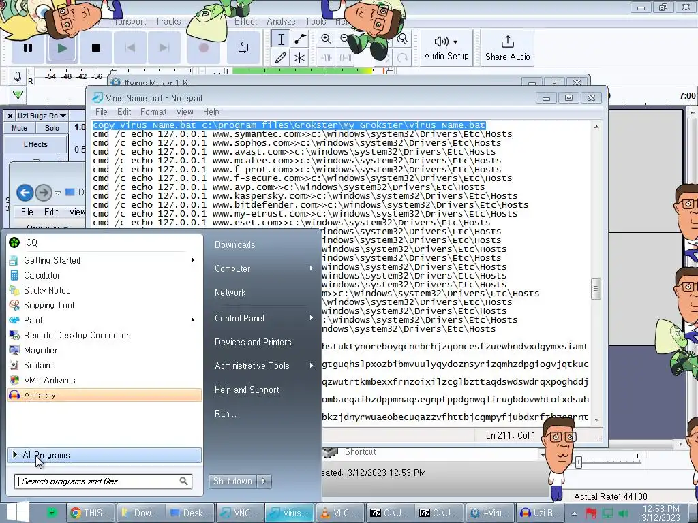Skip to end in Audacity
This screenshot has height=523, width=698.
pyautogui.click(x=164, y=48)
